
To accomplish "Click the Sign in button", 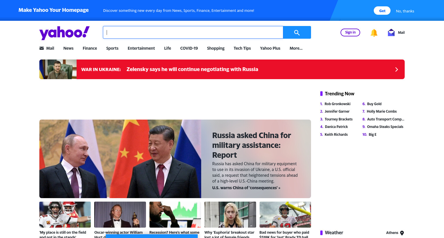I will coord(350,32).
